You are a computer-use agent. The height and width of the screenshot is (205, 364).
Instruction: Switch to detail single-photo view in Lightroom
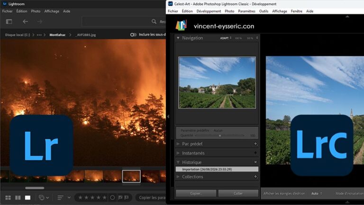27,197
